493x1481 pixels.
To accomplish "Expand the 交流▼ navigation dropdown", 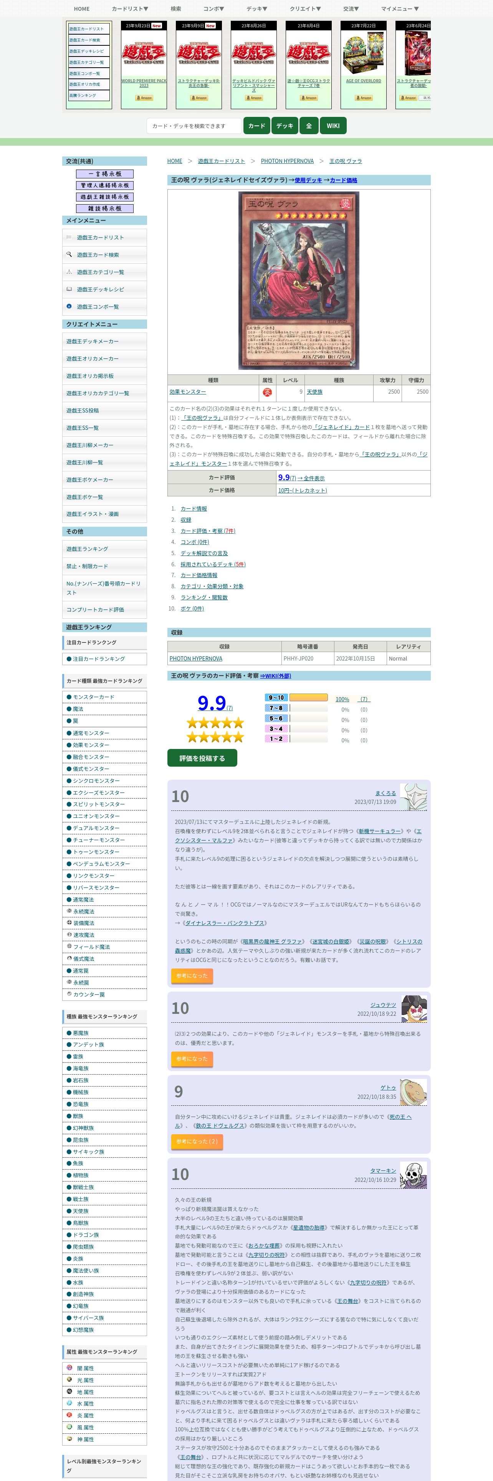I will tap(351, 8).
